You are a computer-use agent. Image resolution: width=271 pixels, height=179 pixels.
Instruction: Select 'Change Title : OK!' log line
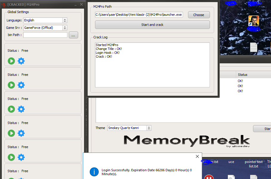[109, 49]
